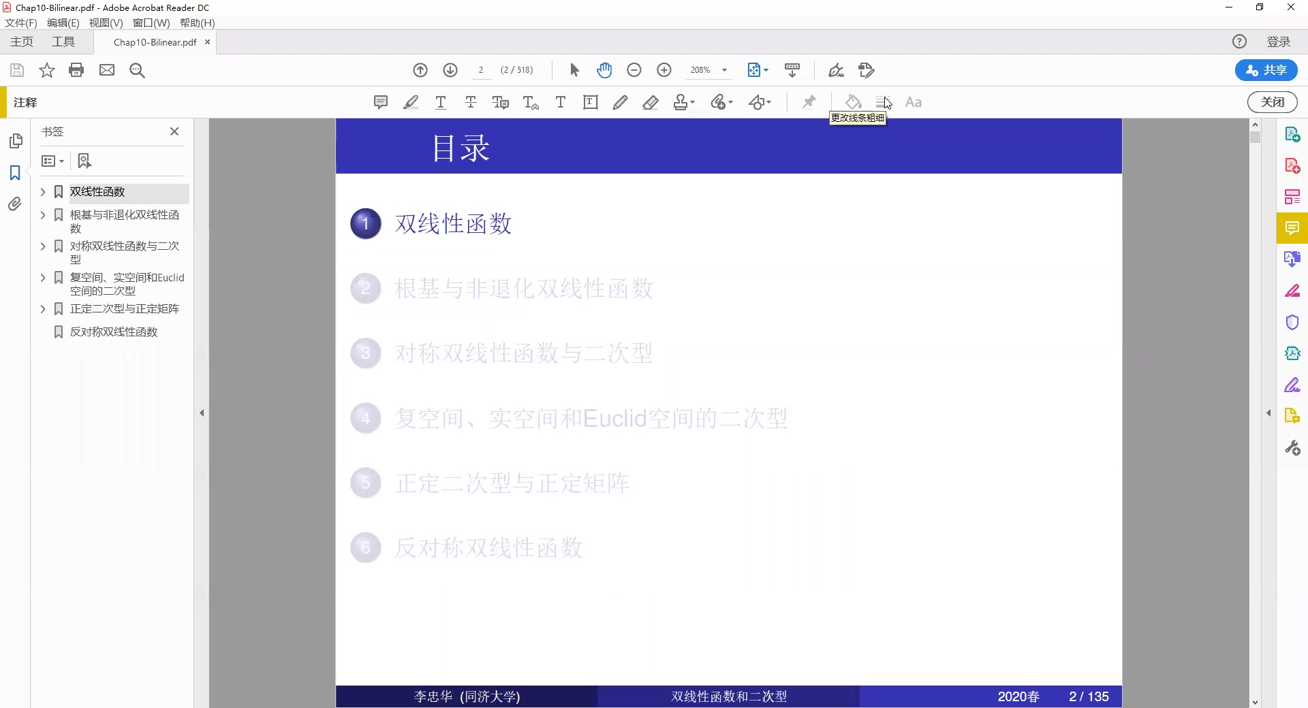Image resolution: width=1308 pixels, height=708 pixels.
Task: Click the Print file icon
Action: click(x=76, y=70)
